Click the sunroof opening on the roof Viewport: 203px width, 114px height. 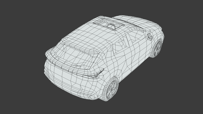(109, 24)
